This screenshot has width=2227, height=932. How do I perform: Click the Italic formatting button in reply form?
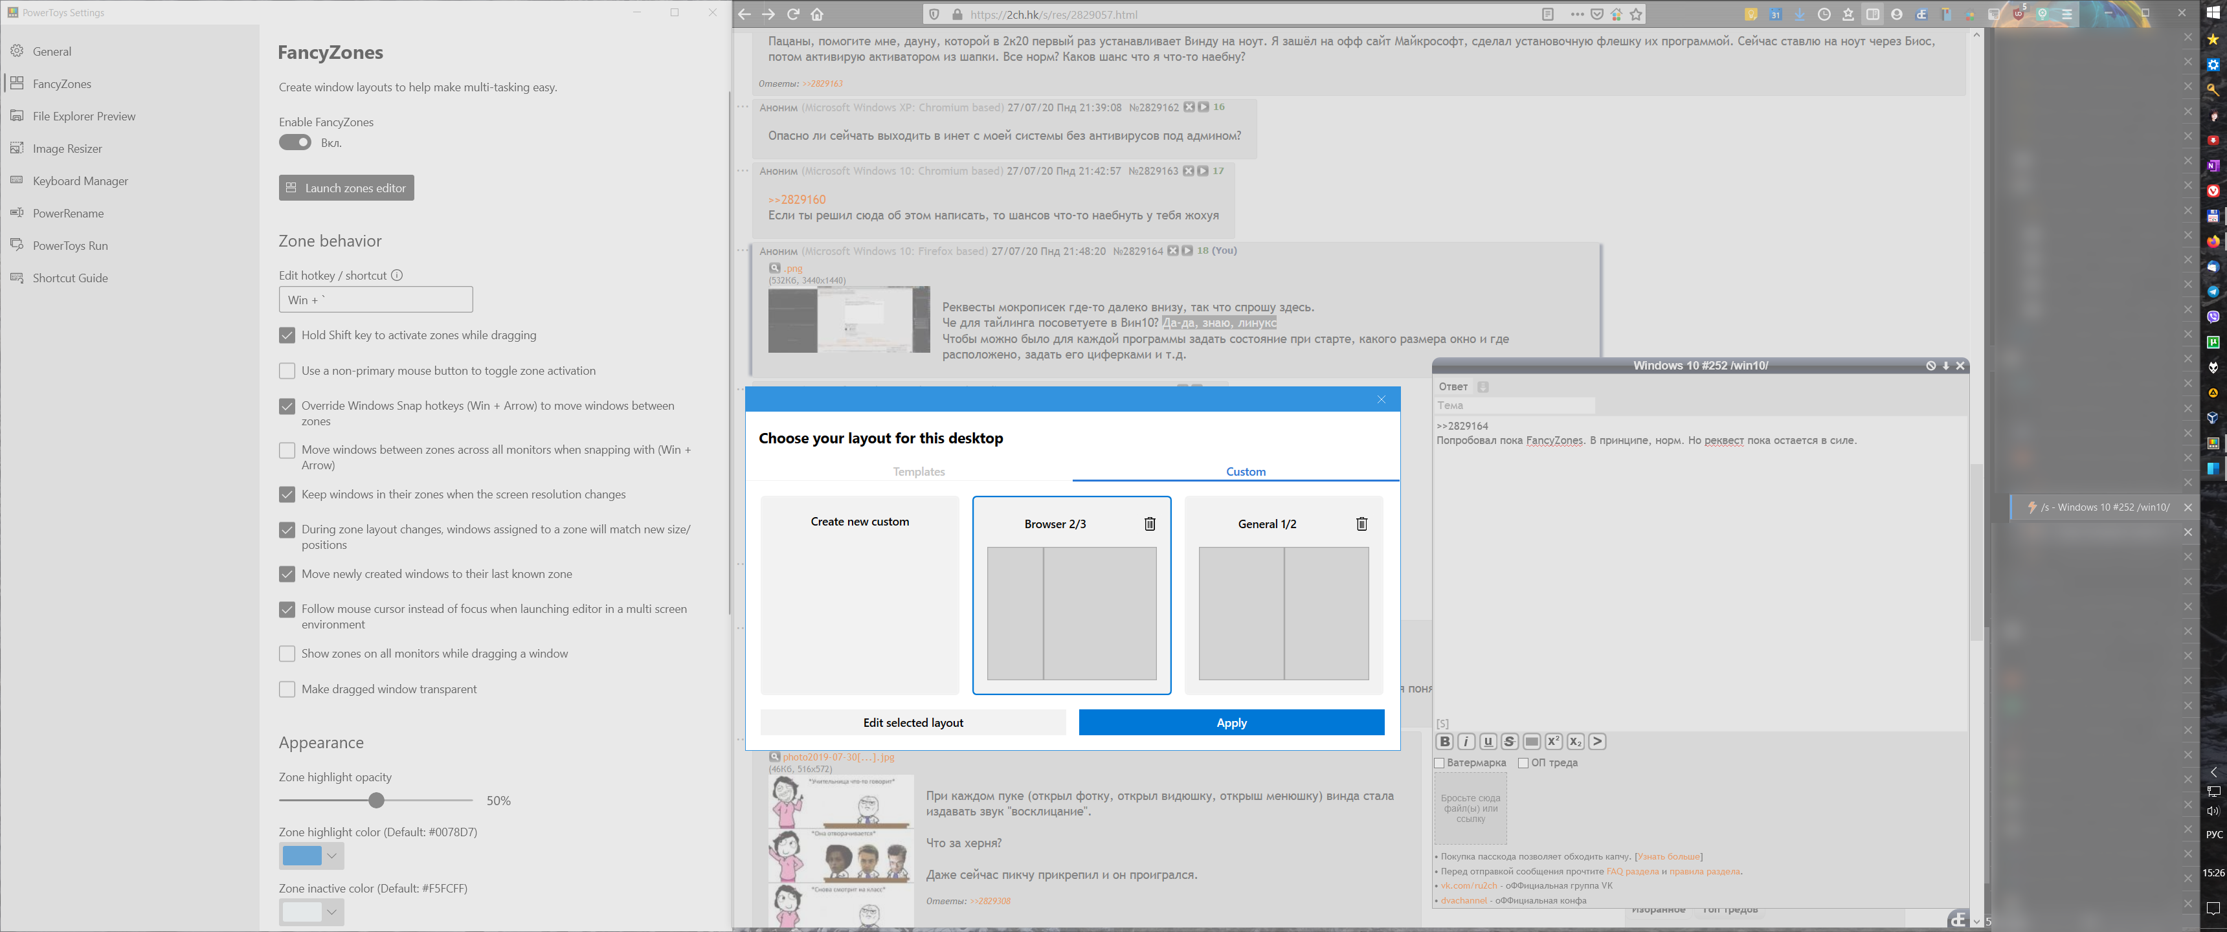click(1466, 741)
